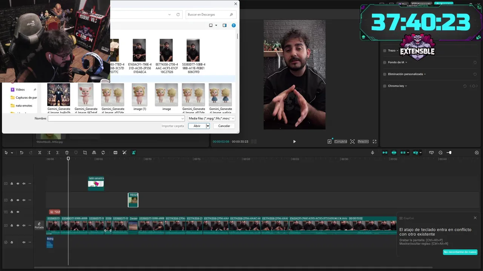Screen dimensions: 483x271
Task: Open the Abrir button dropdown arrow
Action: pos(208,126)
